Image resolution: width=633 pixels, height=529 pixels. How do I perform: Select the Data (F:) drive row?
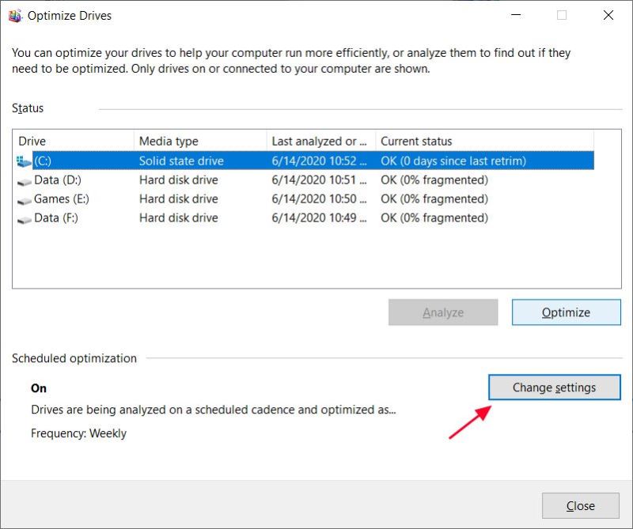[119, 217]
